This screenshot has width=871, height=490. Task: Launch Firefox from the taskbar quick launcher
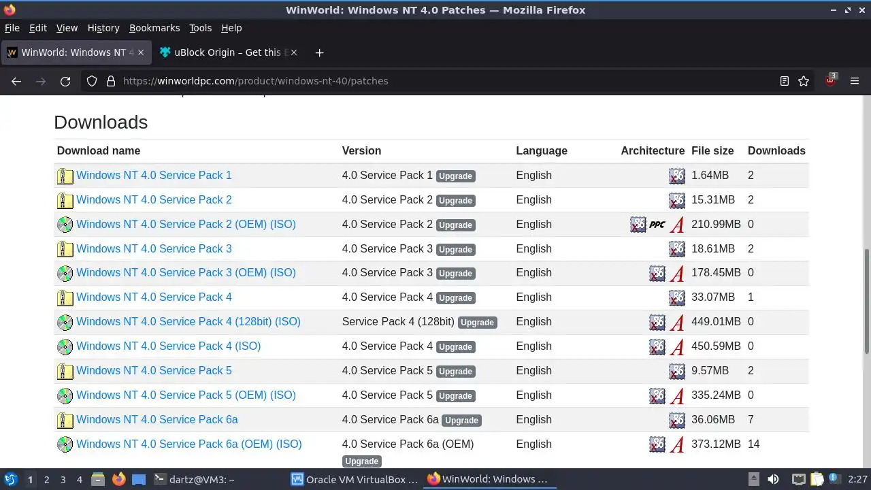tap(118, 480)
